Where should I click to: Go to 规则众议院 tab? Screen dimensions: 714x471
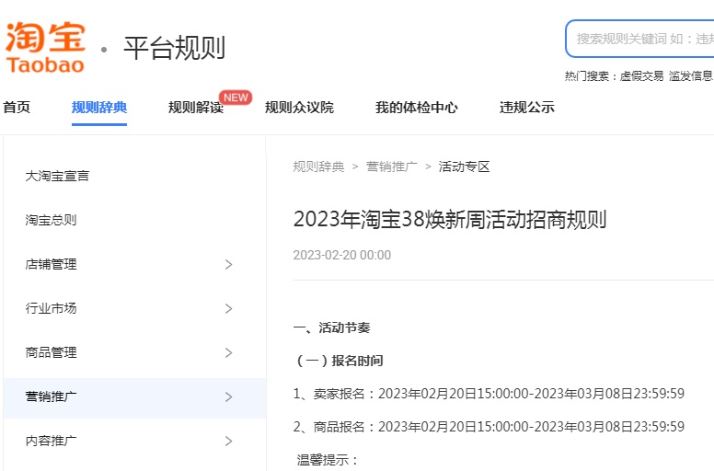[x=299, y=108]
